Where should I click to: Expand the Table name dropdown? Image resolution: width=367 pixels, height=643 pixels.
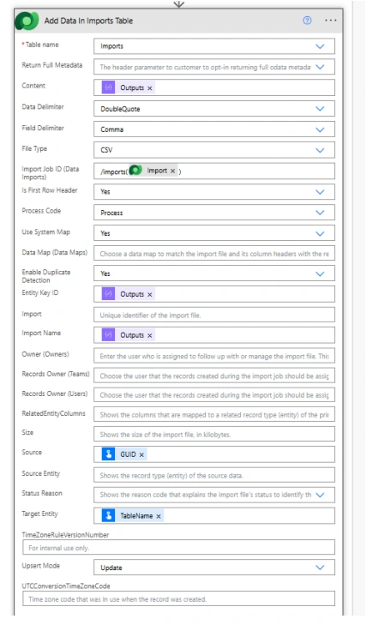click(x=320, y=46)
